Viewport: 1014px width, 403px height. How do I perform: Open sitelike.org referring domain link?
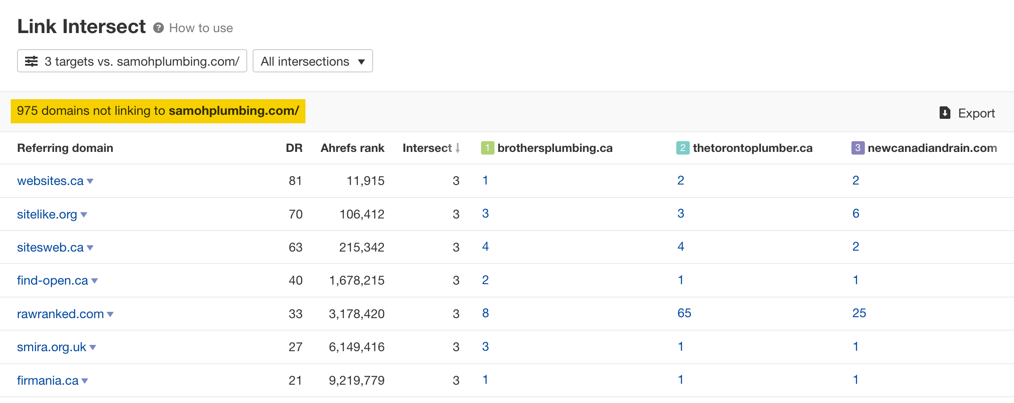pyautogui.click(x=47, y=214)
